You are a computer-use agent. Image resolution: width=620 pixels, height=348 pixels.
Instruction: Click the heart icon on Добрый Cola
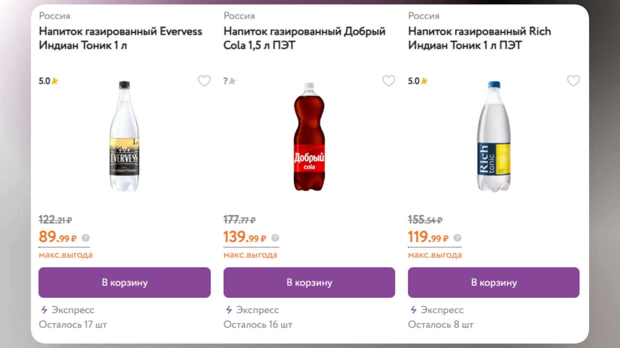[x=389, y=81]
